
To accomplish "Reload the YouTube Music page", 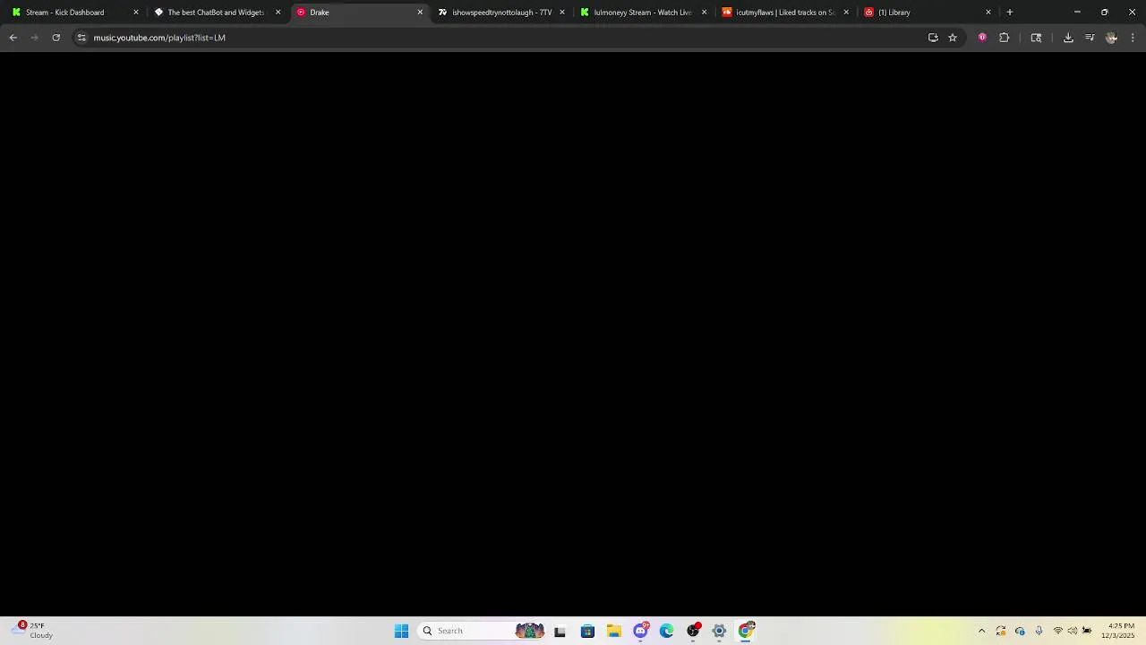I will click(56, 38).
